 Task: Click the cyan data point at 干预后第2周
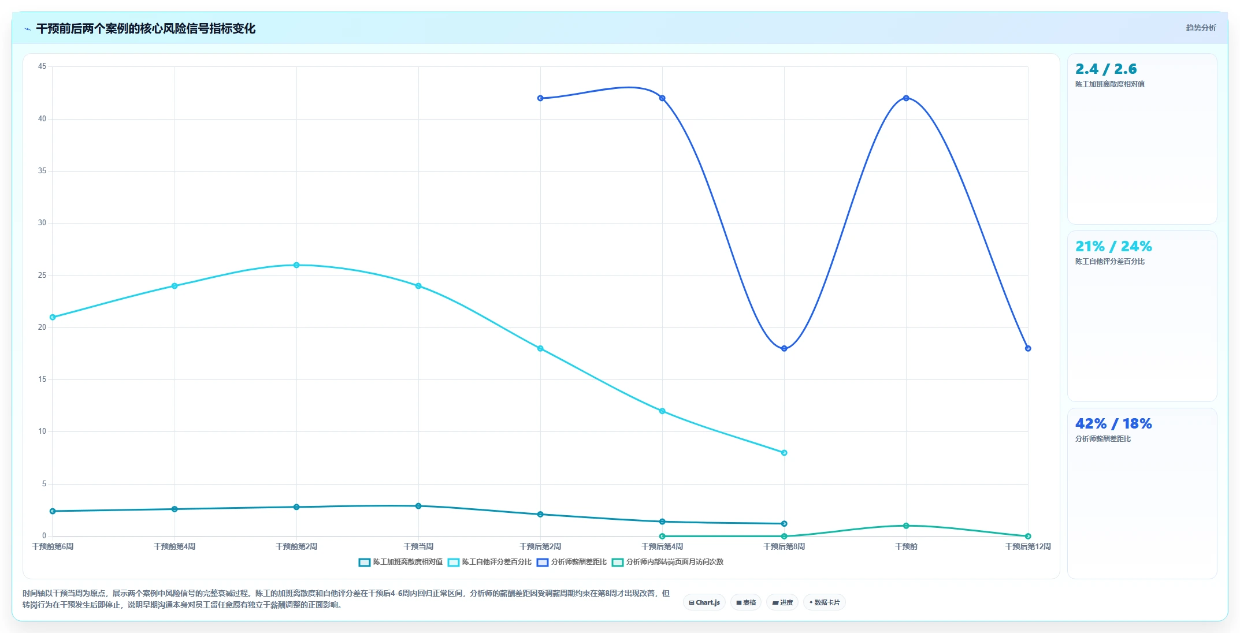coord(540,348)
